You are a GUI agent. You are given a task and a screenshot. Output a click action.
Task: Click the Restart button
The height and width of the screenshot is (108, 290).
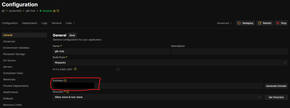(265, 23)
